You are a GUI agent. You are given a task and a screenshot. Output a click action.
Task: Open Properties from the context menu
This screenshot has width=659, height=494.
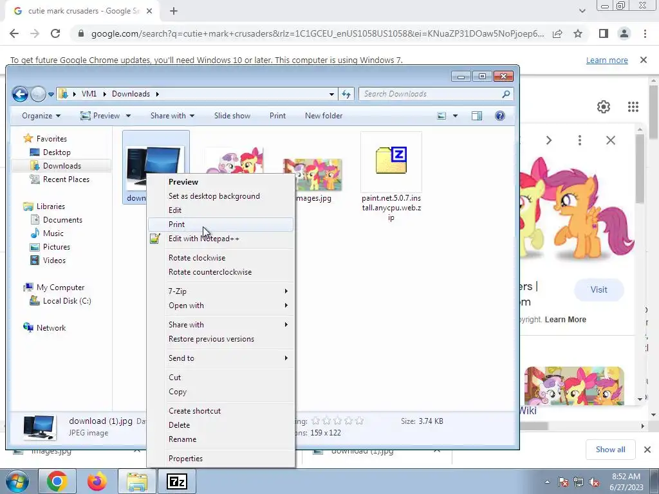221,458
